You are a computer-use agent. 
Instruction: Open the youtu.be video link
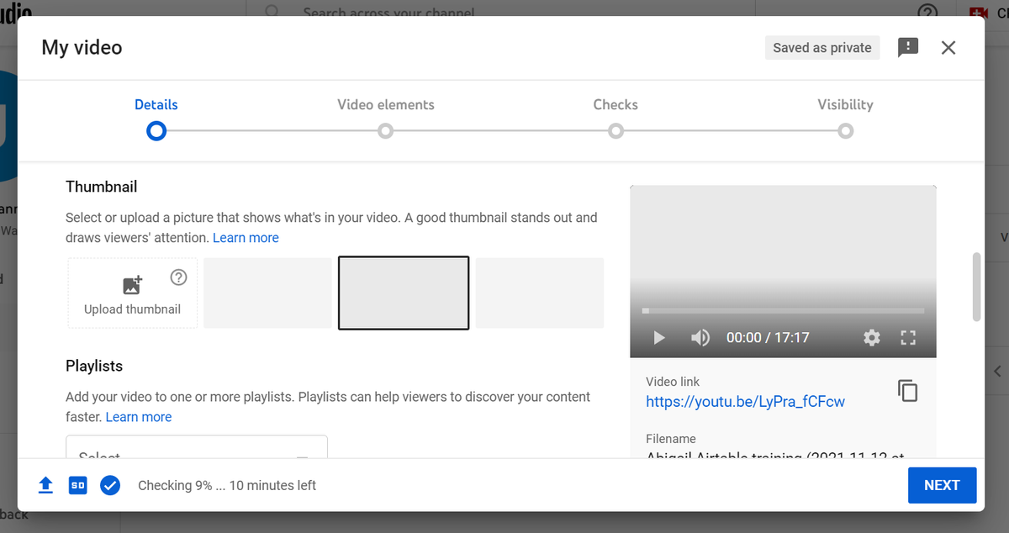point(745,402)
